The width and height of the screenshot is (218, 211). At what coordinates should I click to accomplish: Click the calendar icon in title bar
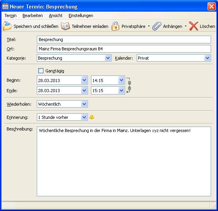click(5, 7)
